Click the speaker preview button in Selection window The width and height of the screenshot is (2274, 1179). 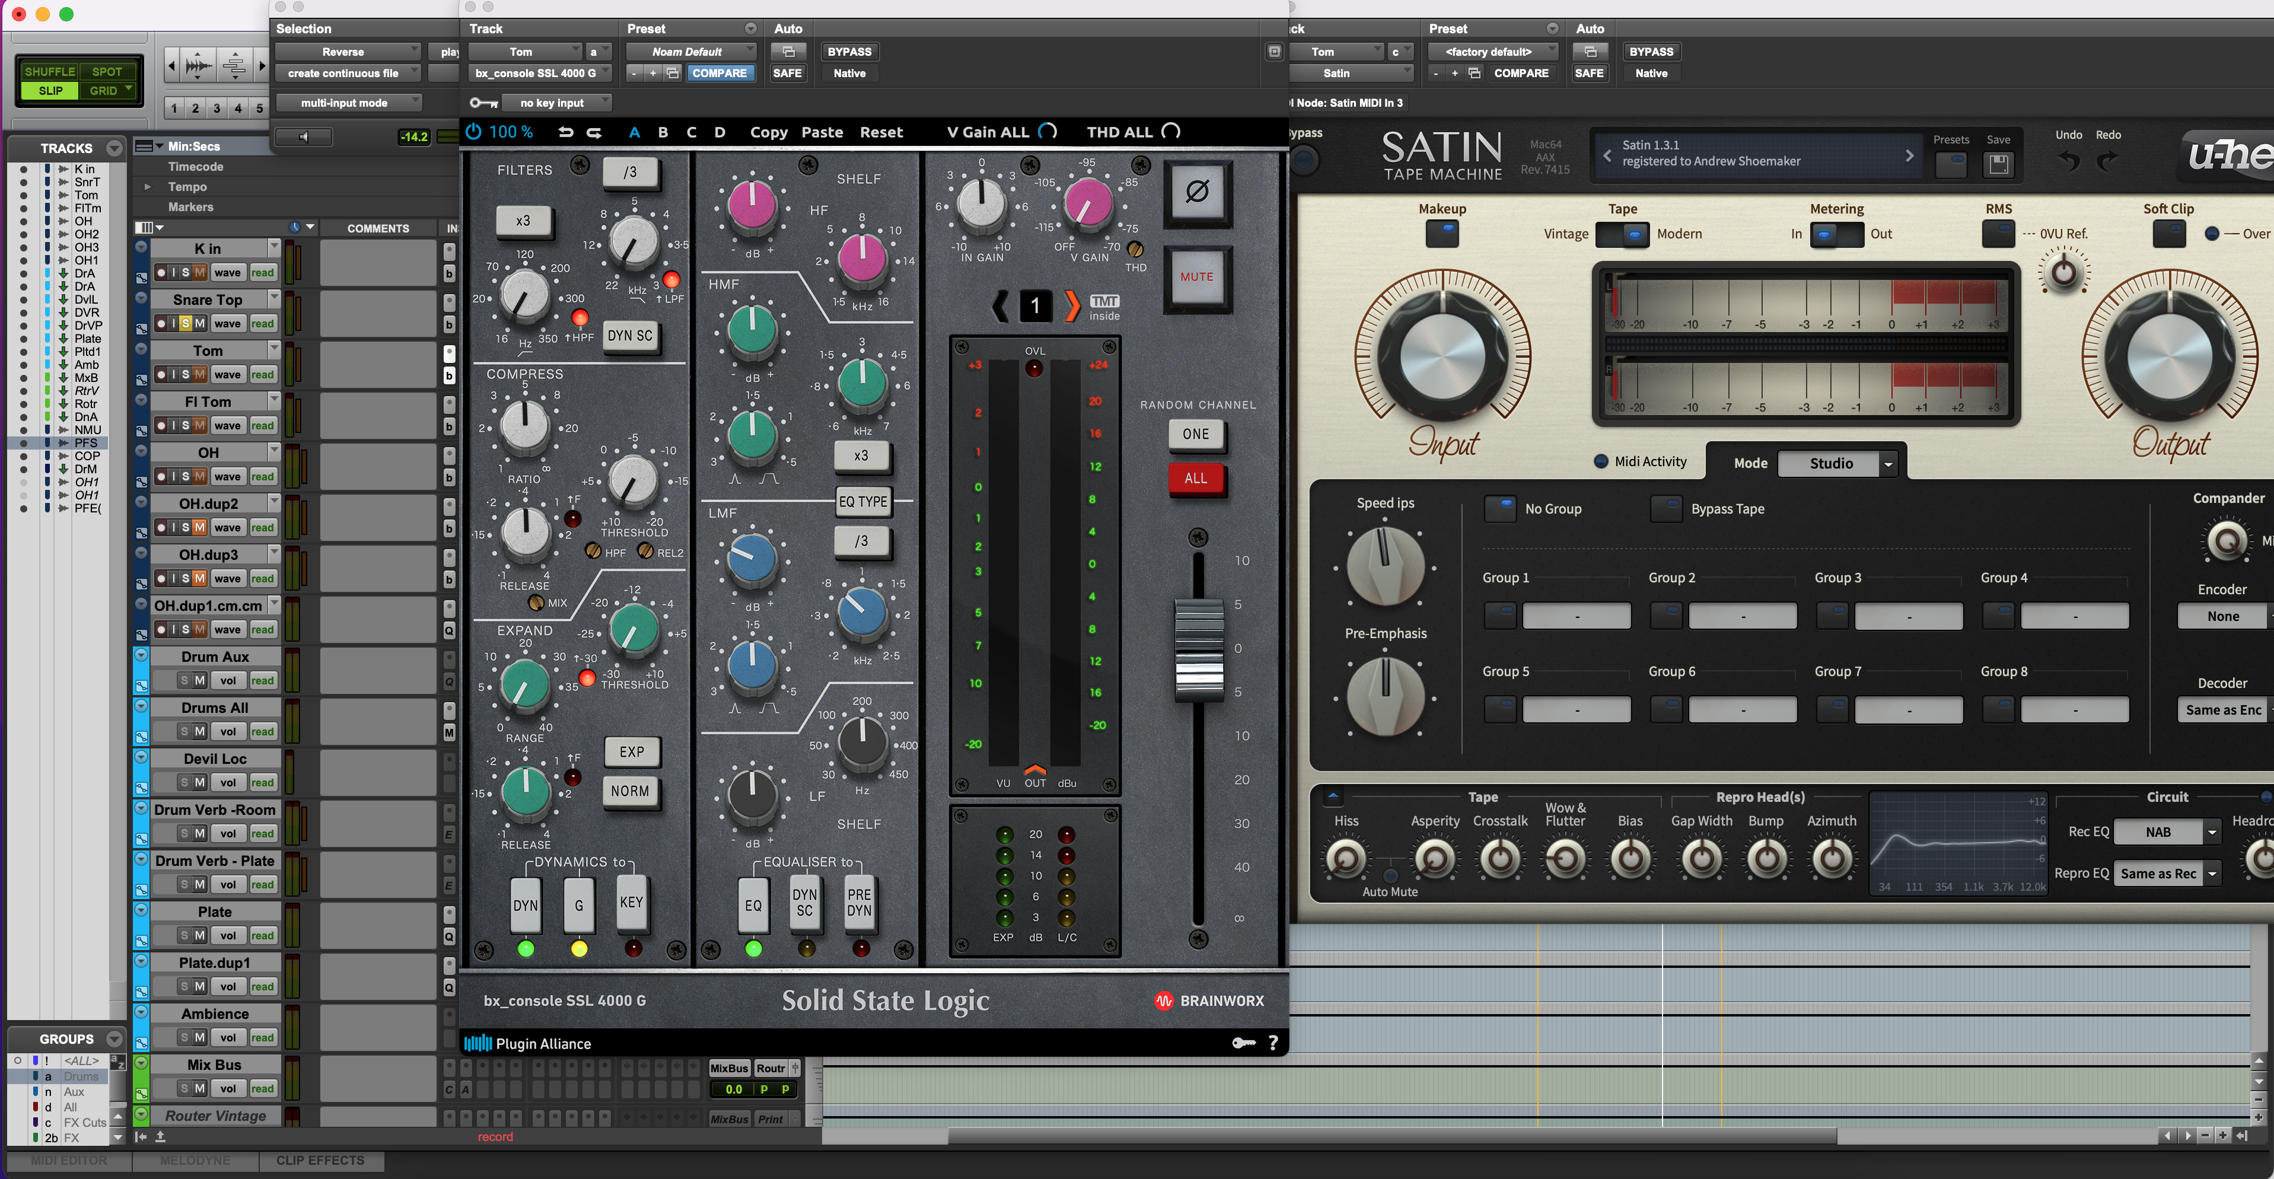(304, 137)
